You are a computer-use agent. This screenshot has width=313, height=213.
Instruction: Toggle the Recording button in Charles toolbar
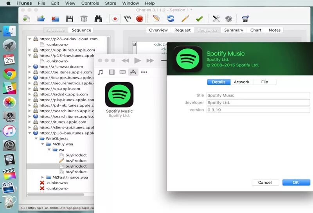coord(115,19)
